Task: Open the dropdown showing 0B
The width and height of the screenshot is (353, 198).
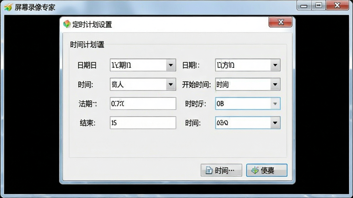Action: tap(275, 103)
